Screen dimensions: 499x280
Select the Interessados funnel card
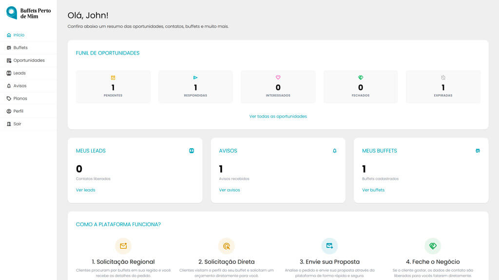tap(278, 87)
